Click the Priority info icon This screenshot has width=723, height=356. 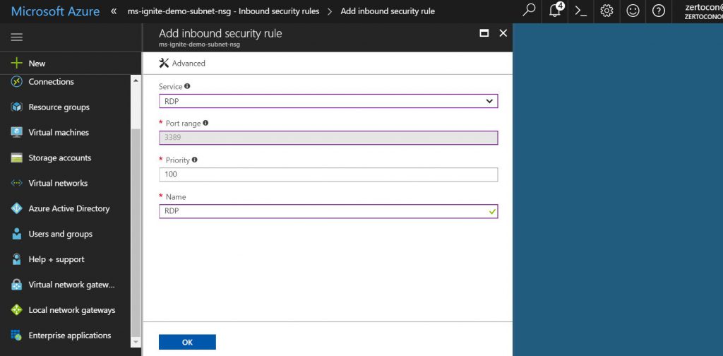(x=194, y=160)
